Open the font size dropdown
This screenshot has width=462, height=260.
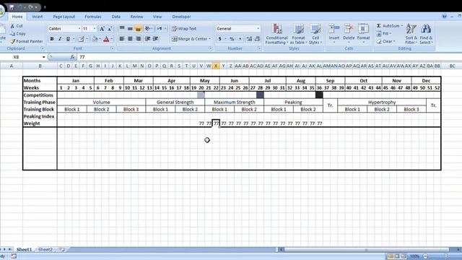click(95, 29)
